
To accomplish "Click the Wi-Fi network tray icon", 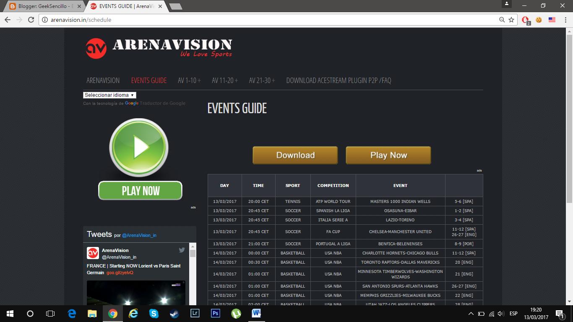I will tap(491, 314).
